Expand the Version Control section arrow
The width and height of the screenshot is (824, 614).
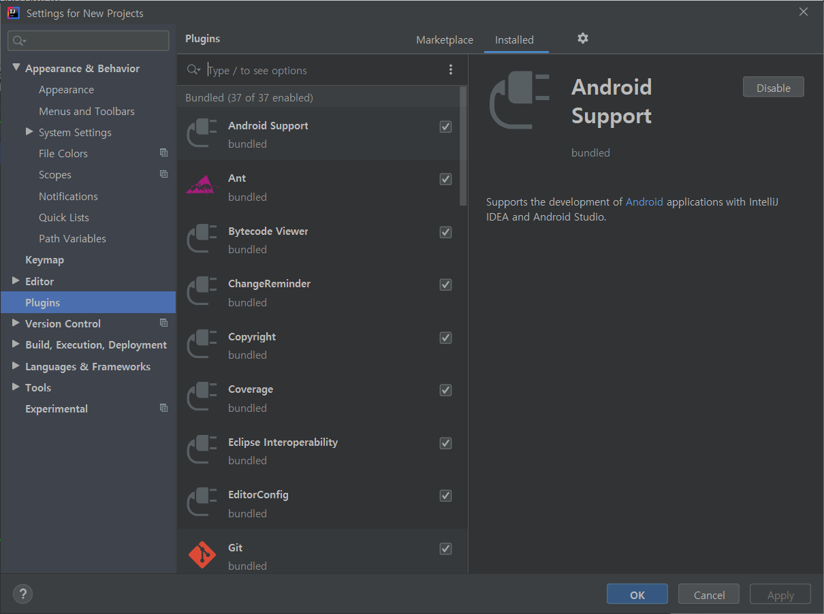click(x=16, y=323)
